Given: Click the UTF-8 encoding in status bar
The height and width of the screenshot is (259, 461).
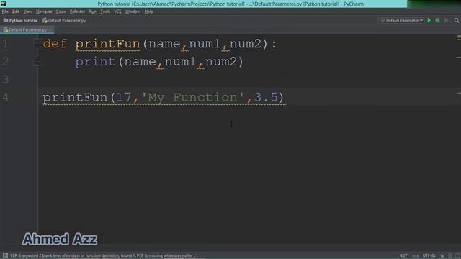Looking at the screenshot, I should (429, 256).
